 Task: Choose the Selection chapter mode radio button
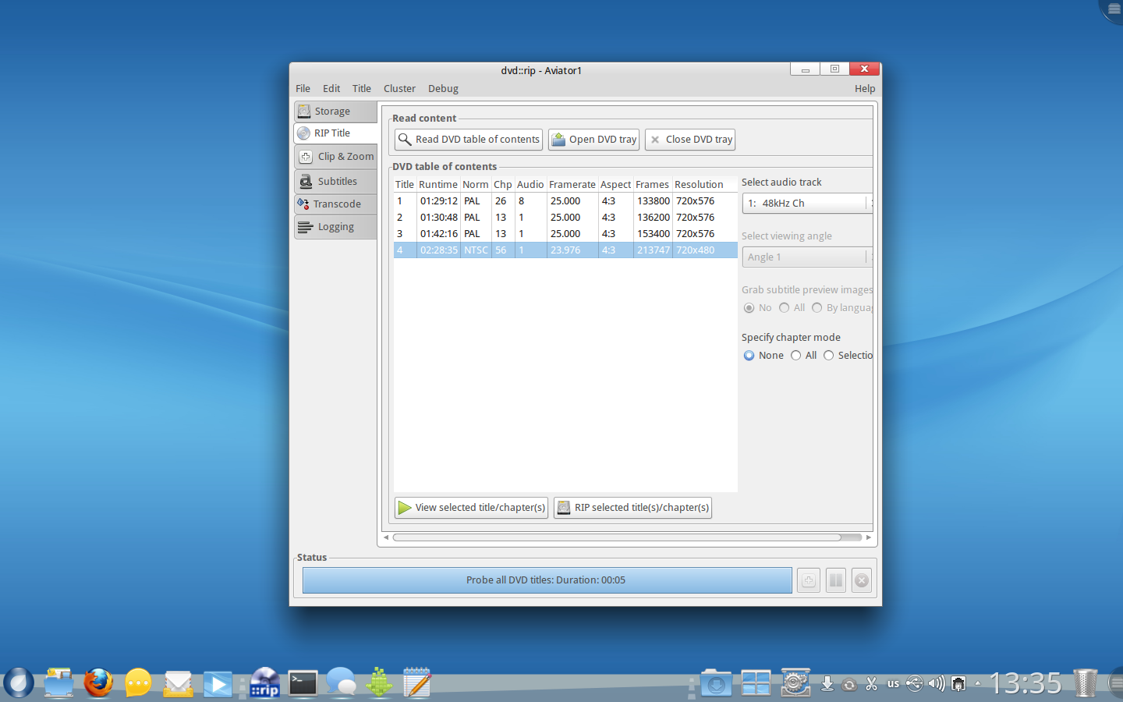coord(829,356)
